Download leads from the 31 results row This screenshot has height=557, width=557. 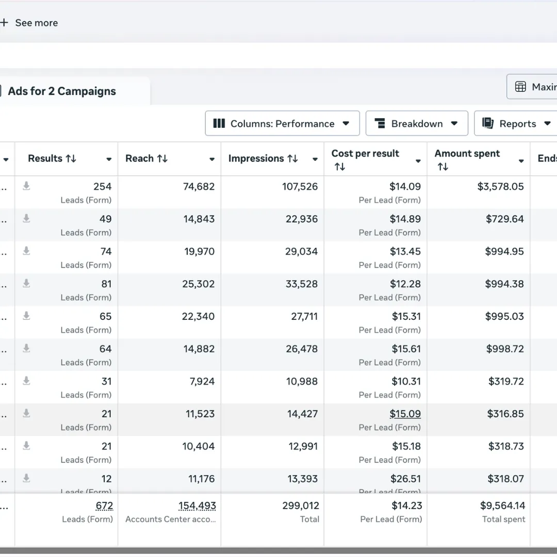coord(26,381)
